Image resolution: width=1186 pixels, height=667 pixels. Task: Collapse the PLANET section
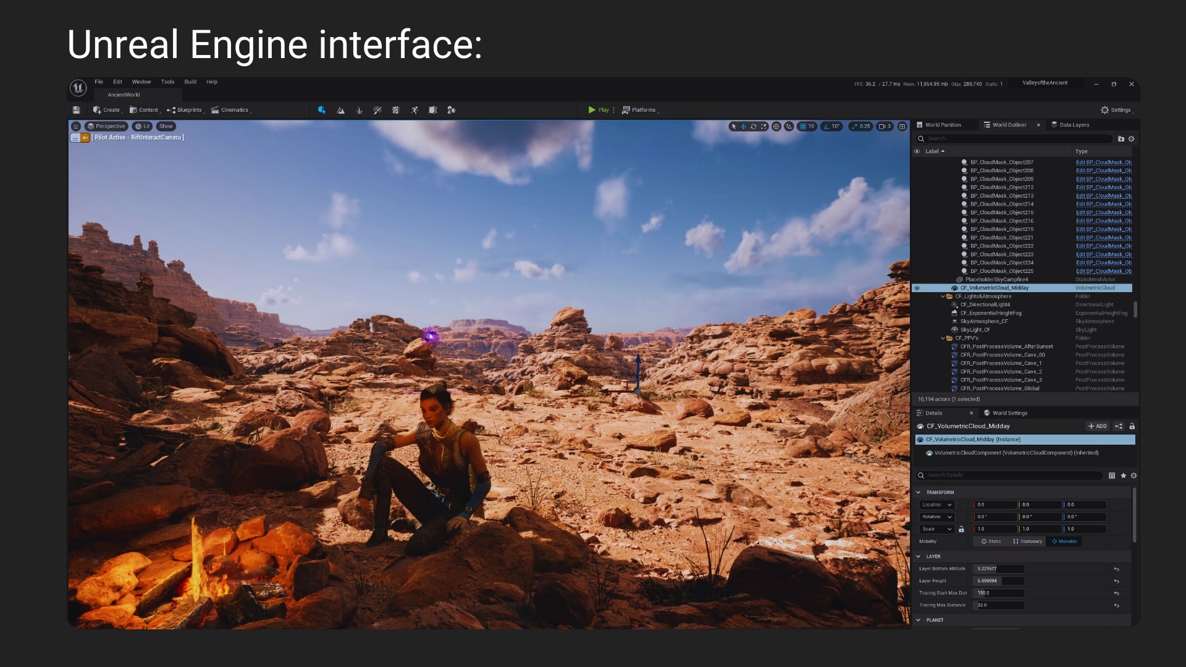919,621
